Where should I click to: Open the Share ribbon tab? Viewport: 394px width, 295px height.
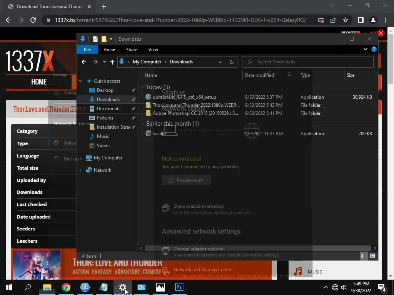click(x=132, y=50)
